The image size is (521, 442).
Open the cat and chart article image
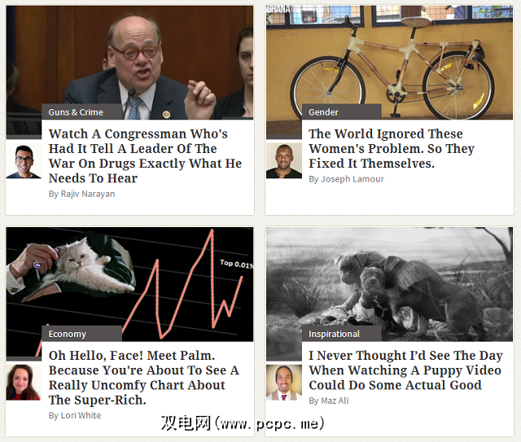click(129, 284)
